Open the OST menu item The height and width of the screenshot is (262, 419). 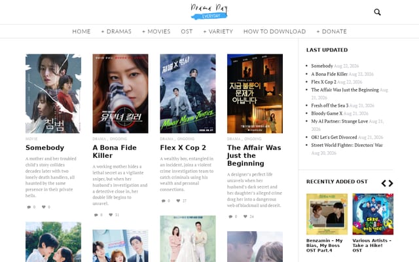[187, 31]
